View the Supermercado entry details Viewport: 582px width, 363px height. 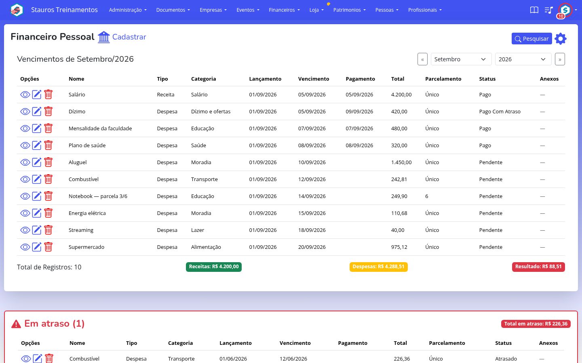(x=25, y=247)
